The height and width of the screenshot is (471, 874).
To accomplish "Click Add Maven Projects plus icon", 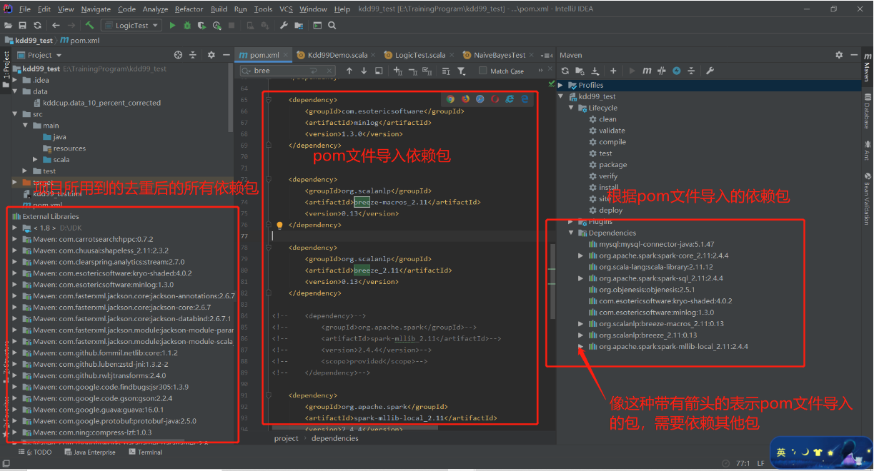I will [613, 71].
